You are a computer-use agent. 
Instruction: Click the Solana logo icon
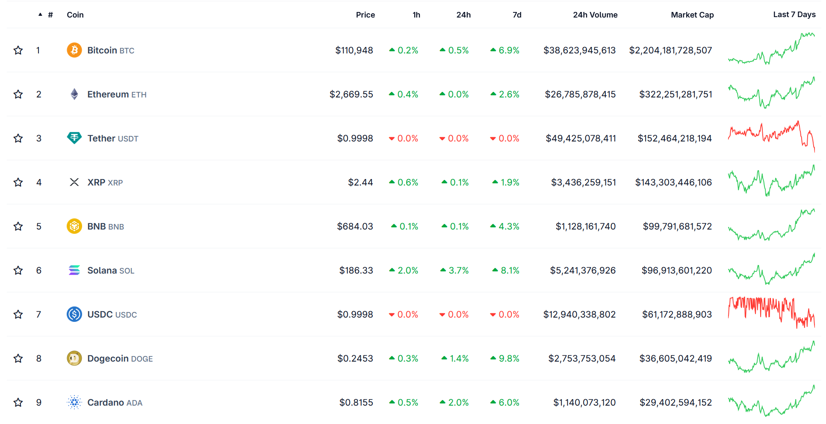pos(74,270)
